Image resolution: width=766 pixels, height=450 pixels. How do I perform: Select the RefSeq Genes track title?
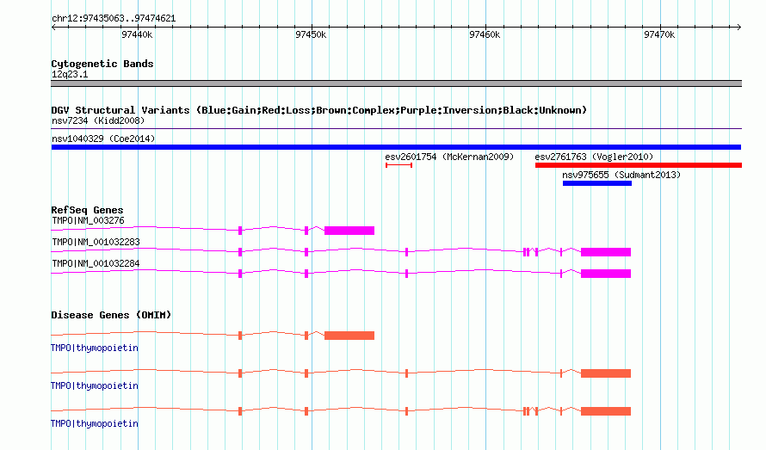pos(88,210)
